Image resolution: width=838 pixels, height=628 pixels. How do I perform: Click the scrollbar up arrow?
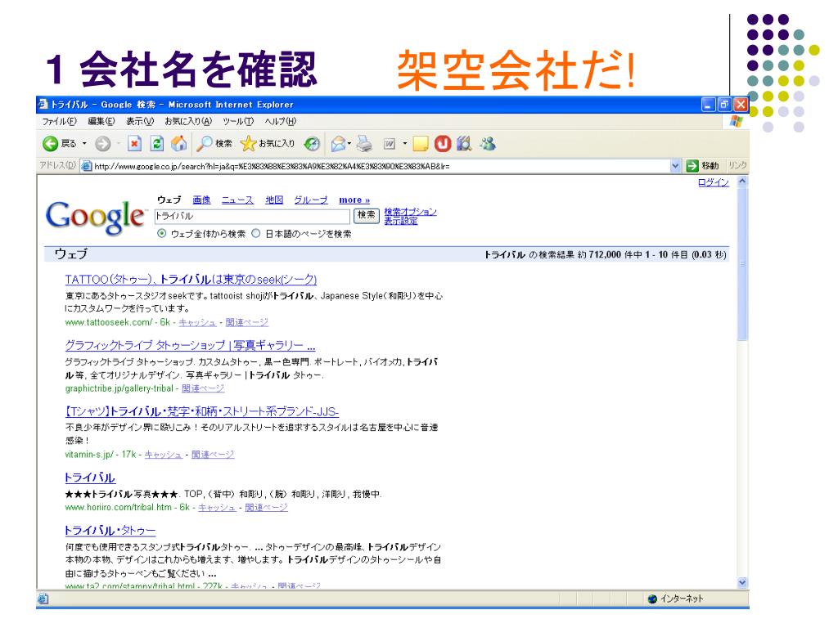click(742, 182)
